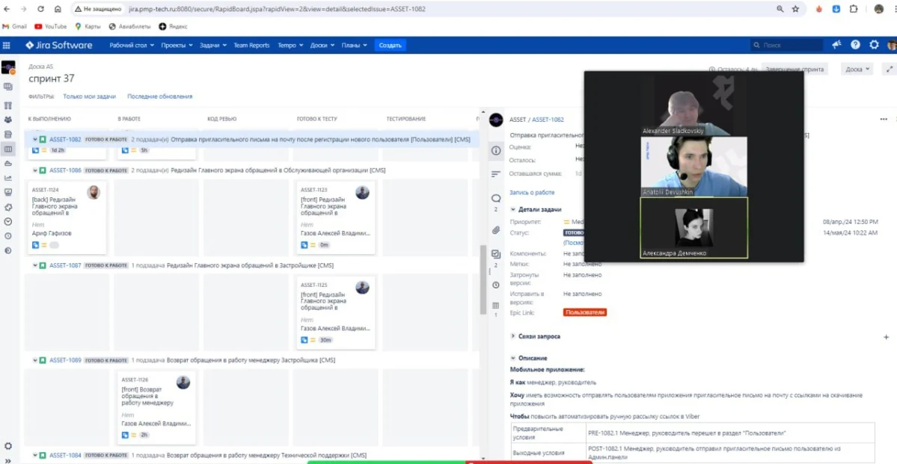
Task: Click the info details icon in issue panel
Action: tap(495, 151)
